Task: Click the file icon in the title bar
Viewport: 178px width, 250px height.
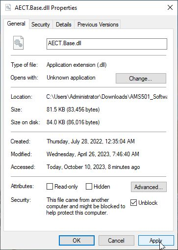Action: (x=8, y=7)
